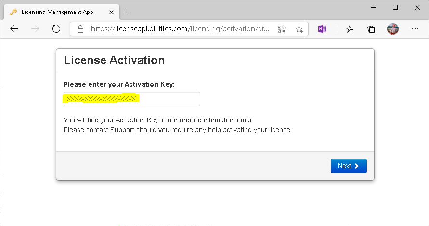Viewport: 429px width, 226px height.
Task: Click the Activation Key input field
Action: [x=131, y=99]
